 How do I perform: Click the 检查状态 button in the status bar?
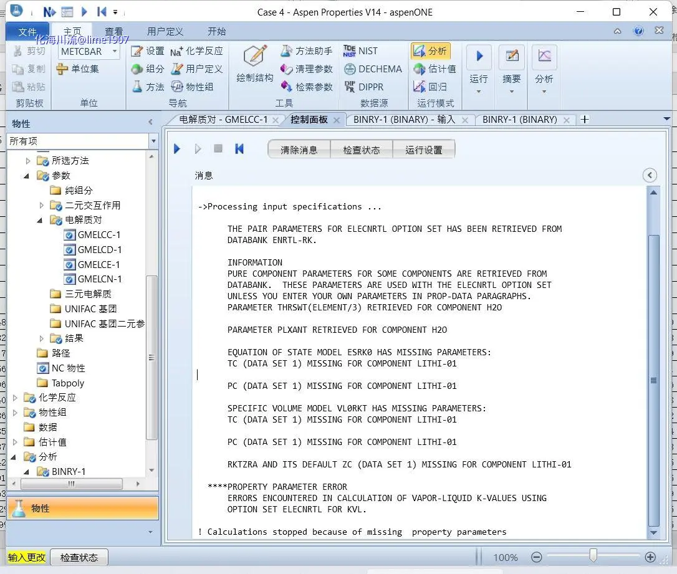click(79, 558)
